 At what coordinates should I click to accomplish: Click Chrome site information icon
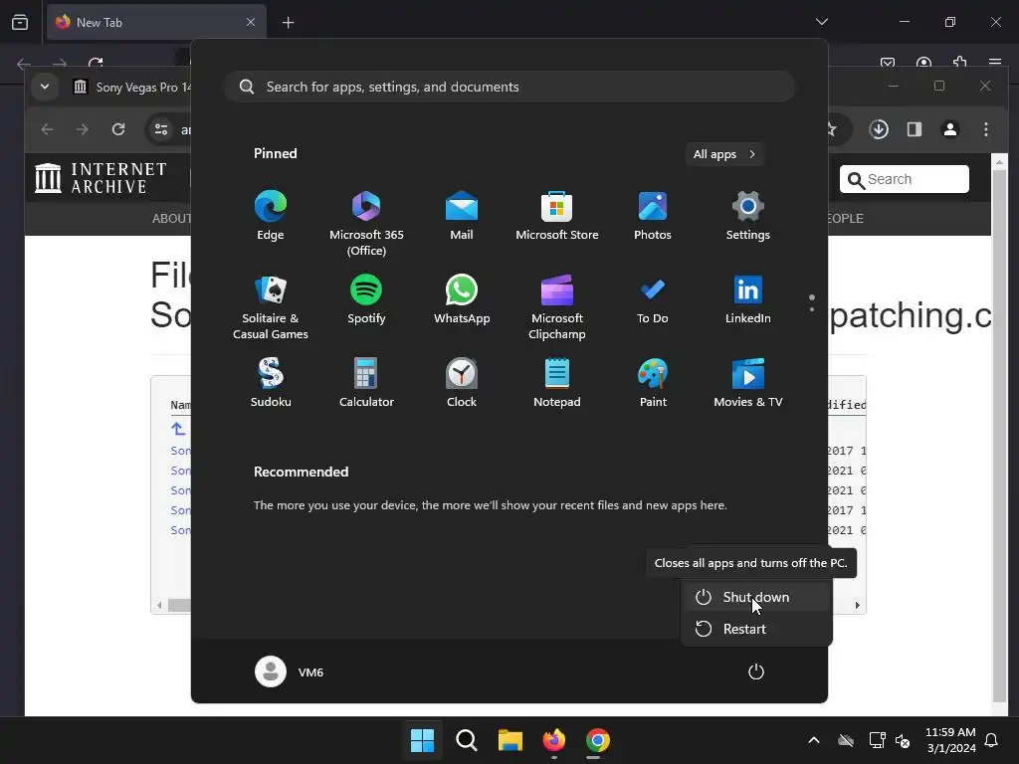(x=161, y=129)
